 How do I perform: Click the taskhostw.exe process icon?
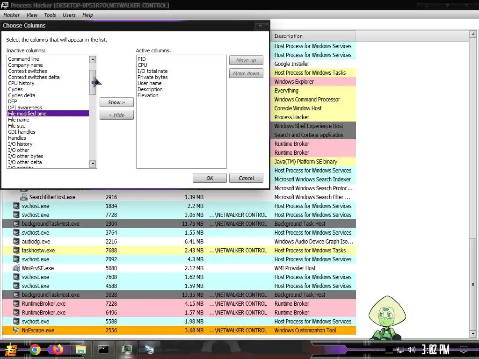pos(16,251)
